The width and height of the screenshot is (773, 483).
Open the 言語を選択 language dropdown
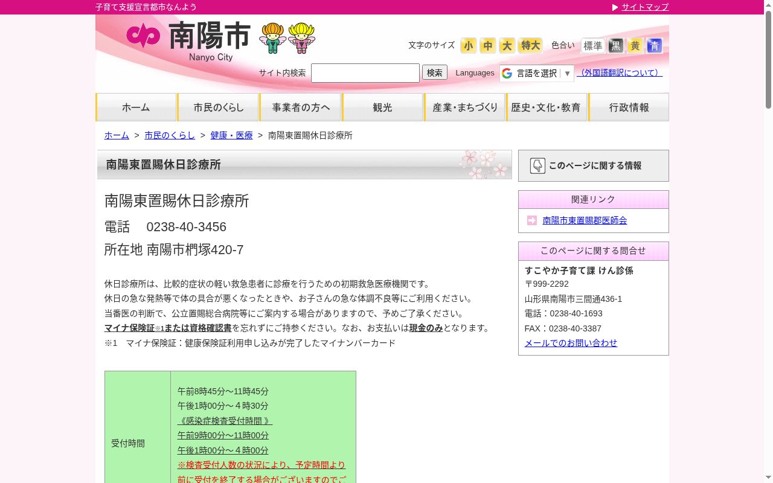537,73
